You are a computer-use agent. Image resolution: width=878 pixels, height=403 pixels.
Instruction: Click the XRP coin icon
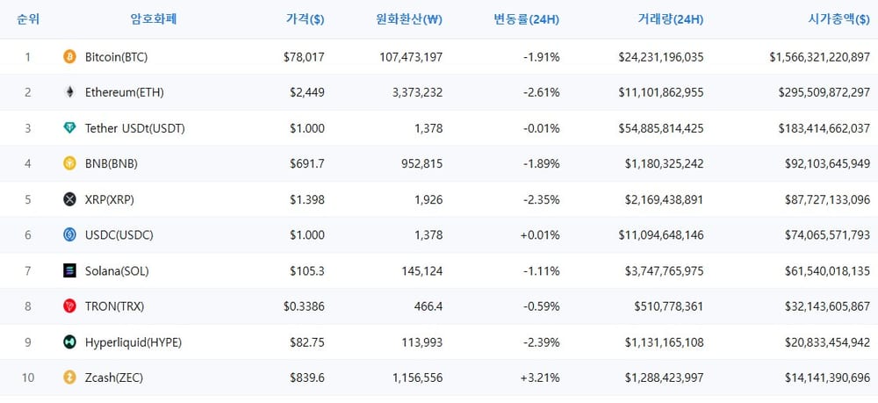69,199
